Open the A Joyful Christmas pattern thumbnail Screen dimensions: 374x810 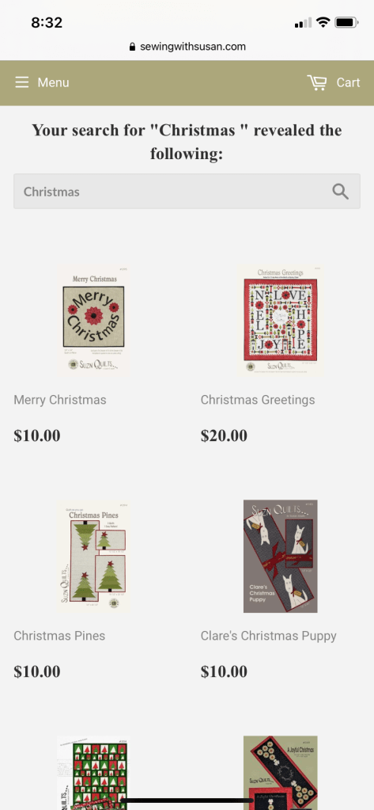281,773
